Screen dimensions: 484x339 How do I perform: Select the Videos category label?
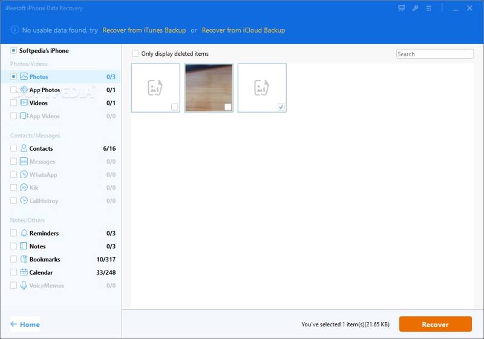click(39, 103)
